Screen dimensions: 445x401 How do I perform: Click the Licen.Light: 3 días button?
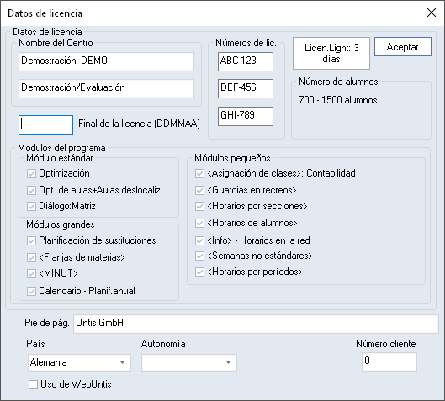click(x=331, y=53)
